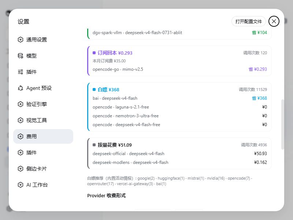Screen dimensions: 293x220
Task: Click the ¥0.162 amount
Action: click(260, 162)
